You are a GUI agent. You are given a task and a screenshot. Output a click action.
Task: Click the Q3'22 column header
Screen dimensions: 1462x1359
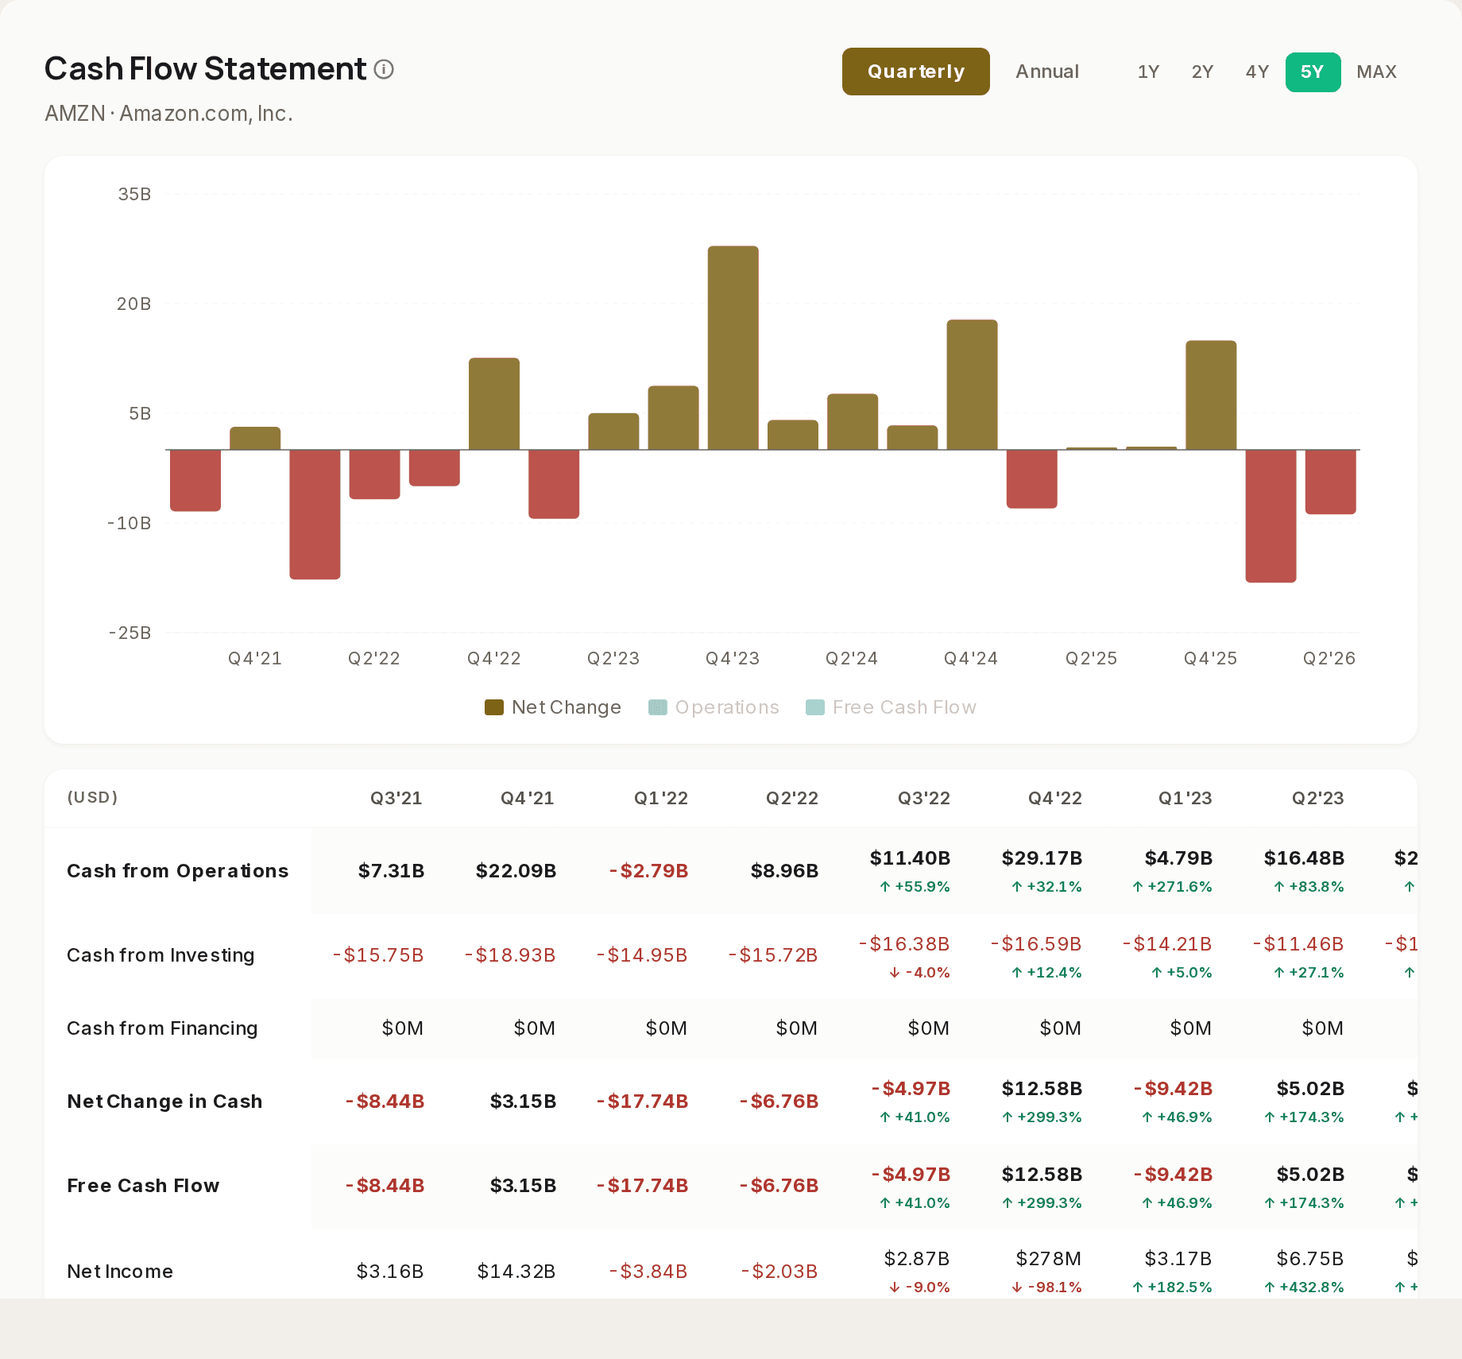tap(923, 798)
